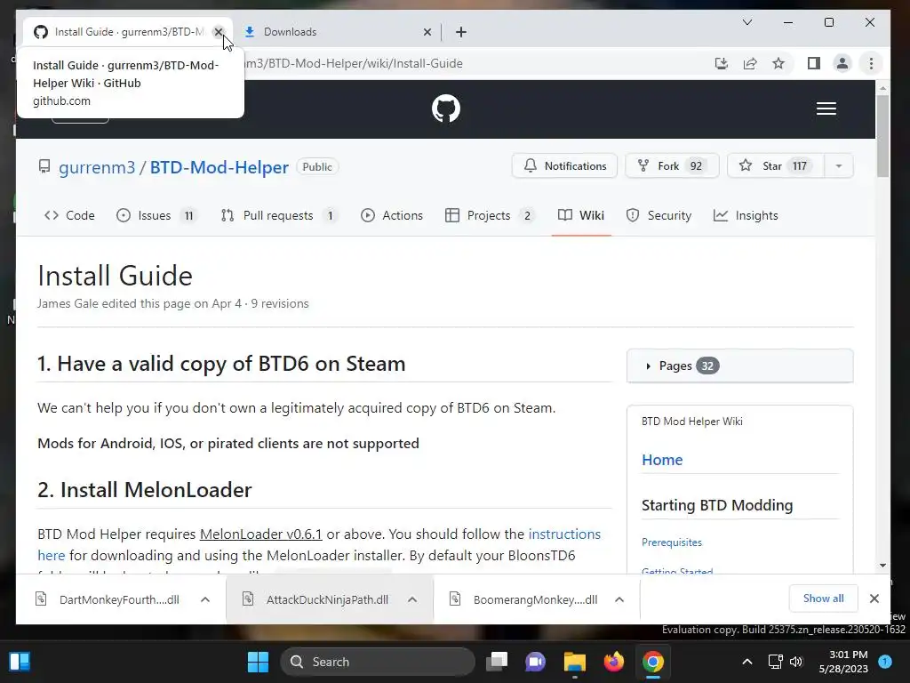Image resolution: width=910 pixels, height=683 pixels.
Task: Click the Notifications button
Action: tap(564, 166)
